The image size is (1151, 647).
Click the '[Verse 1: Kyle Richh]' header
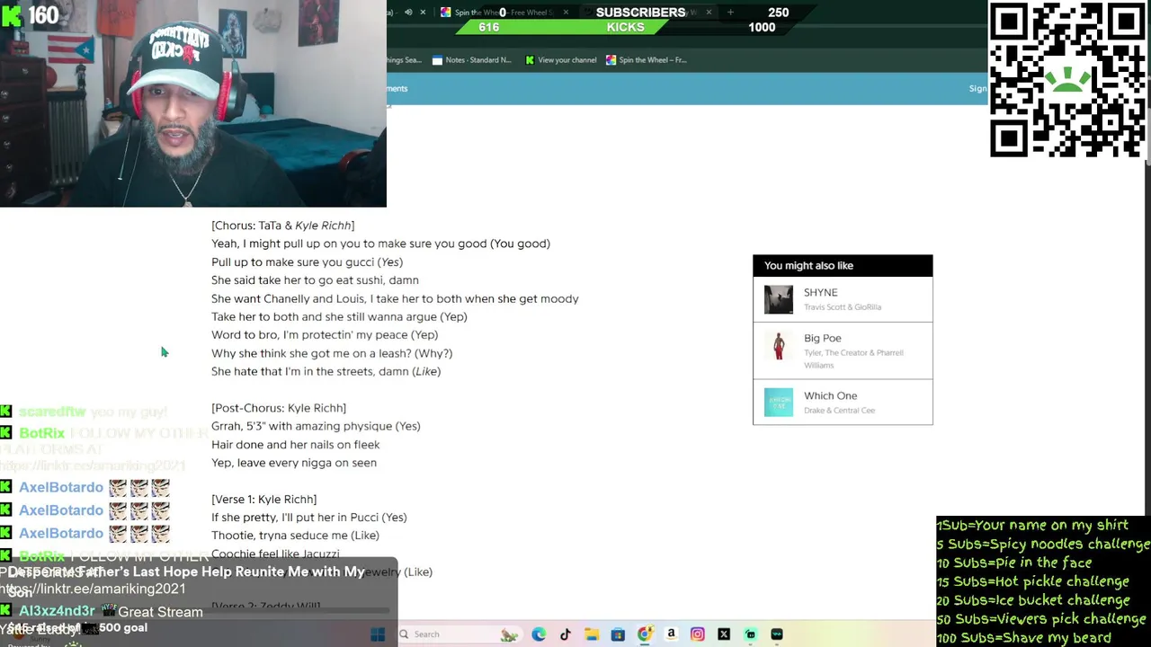pyautogui.click(x=263, y=500)
